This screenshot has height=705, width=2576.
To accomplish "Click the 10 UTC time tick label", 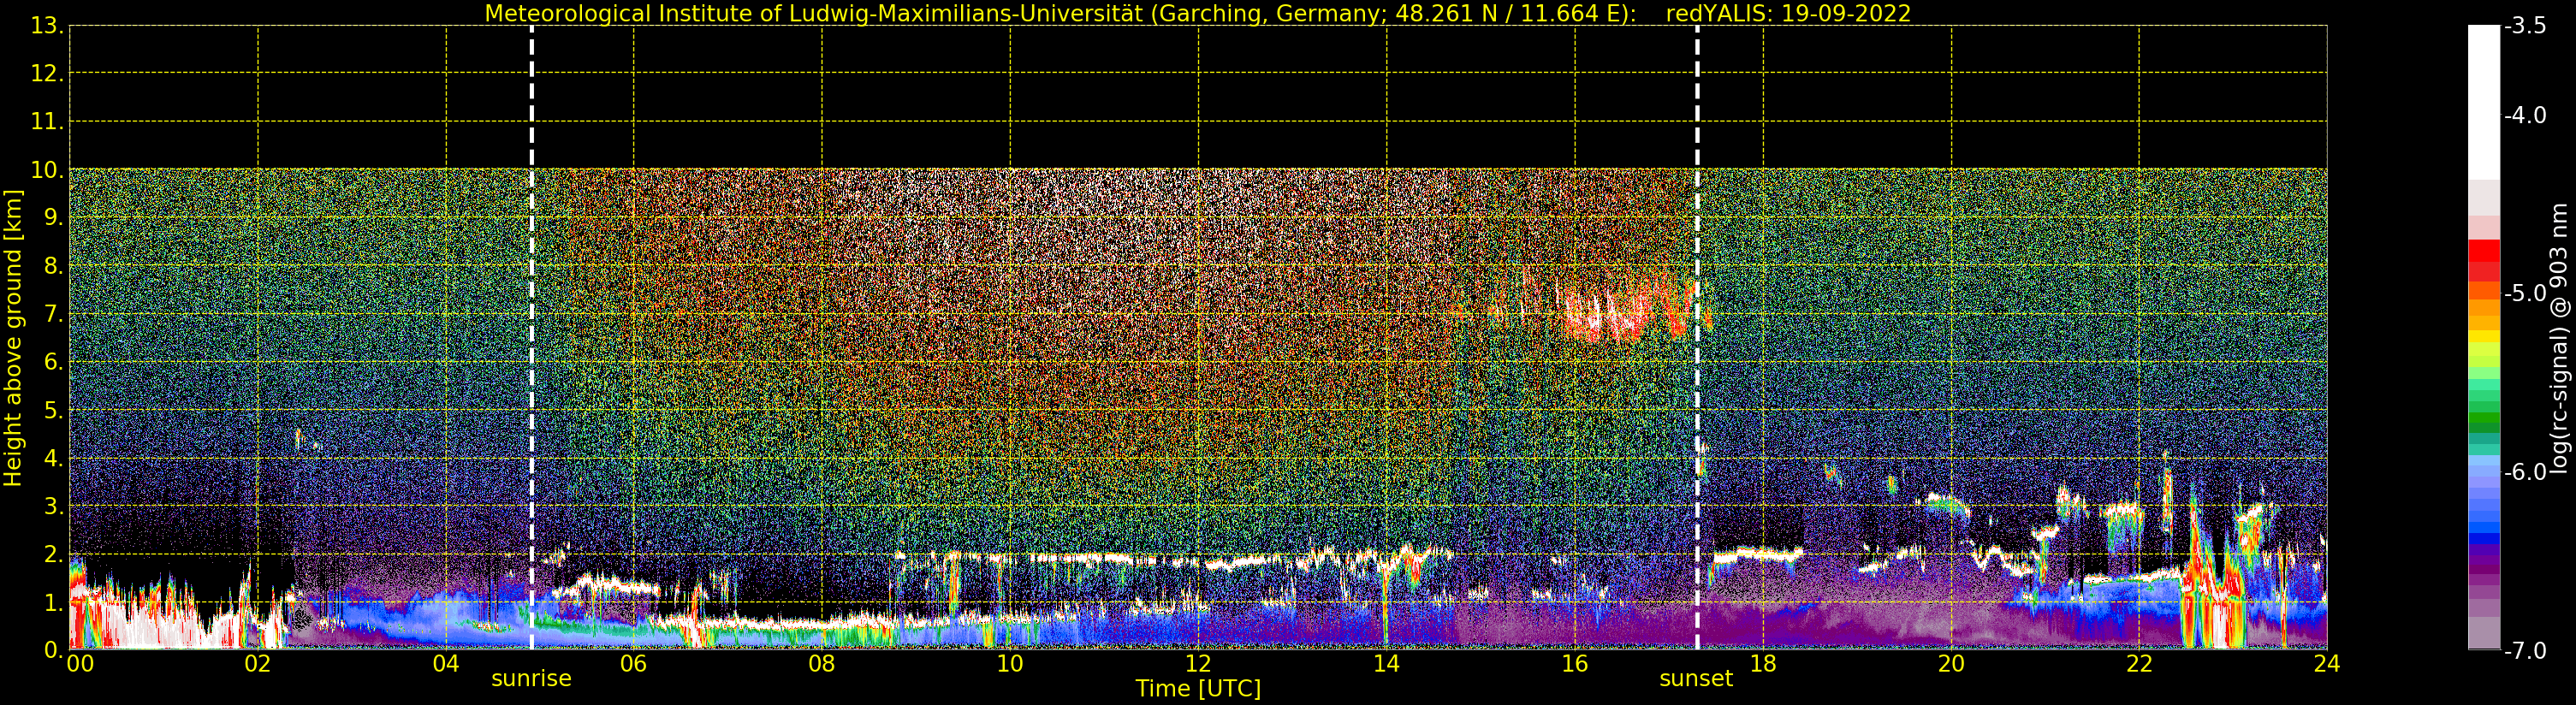I will pyautogui.click(x=1010, y=664).
